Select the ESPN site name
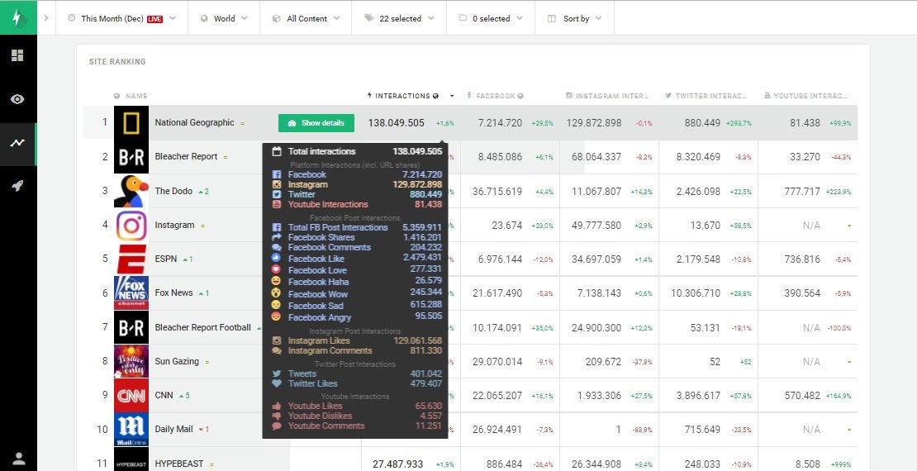The height and width of the screenshot is (471, 917). point(165,259)
